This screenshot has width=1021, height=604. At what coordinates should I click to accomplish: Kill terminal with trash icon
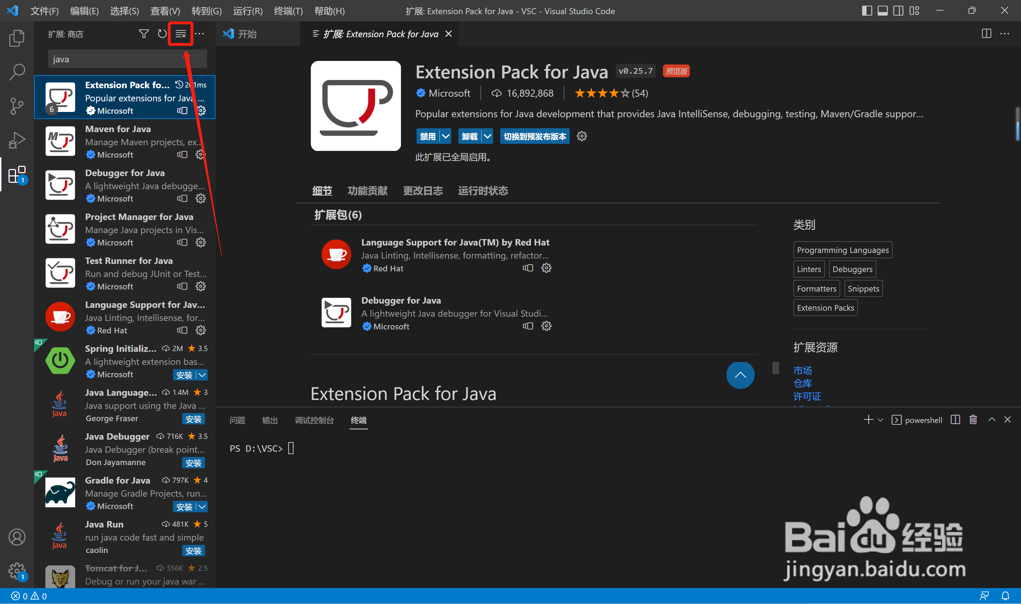coord(973,420)
